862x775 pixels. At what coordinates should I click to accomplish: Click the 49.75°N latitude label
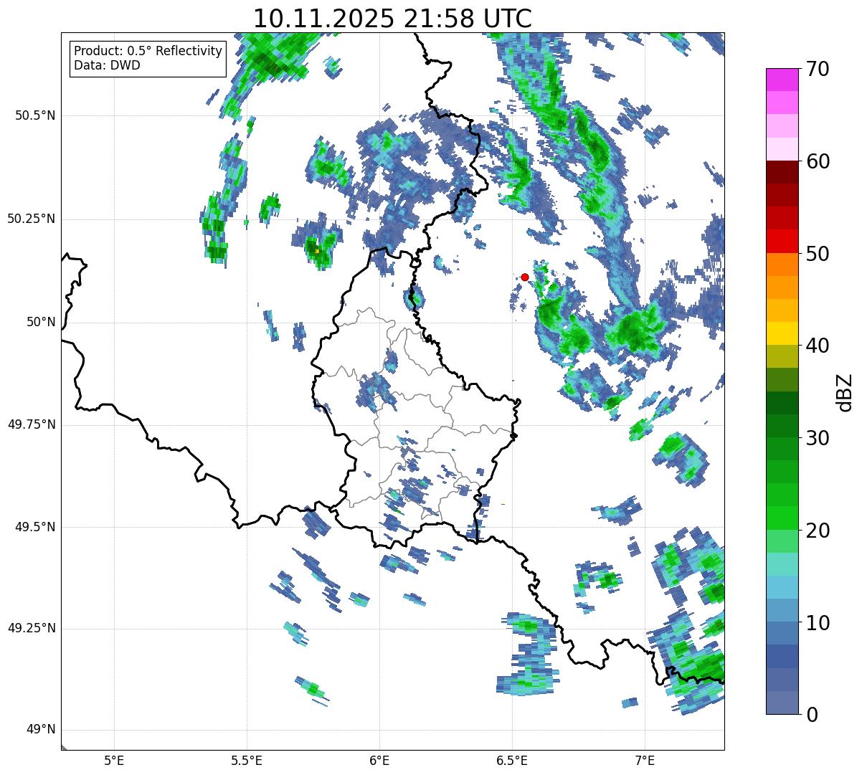click(x=32, y=424)
